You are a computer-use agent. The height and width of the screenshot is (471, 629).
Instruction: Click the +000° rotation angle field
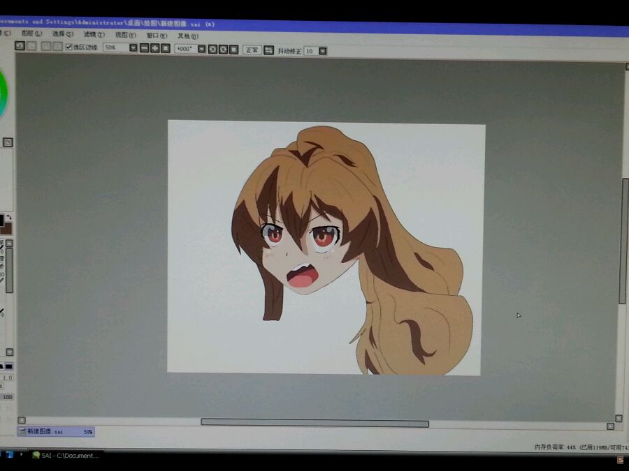pos(186,49)
